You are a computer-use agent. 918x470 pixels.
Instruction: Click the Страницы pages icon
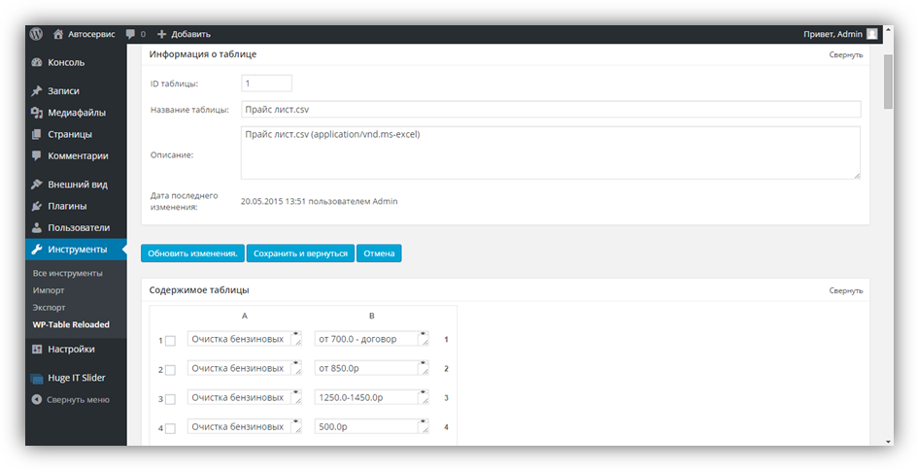pos(37,134)
